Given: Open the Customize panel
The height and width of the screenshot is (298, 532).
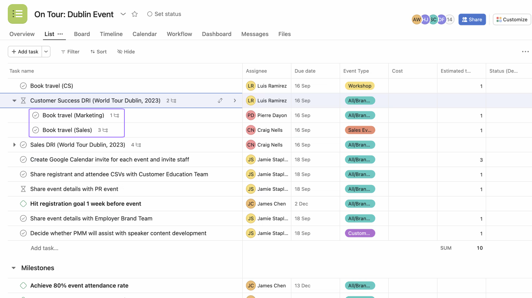Looking at the screenshot, I should (x=512, y=19).
